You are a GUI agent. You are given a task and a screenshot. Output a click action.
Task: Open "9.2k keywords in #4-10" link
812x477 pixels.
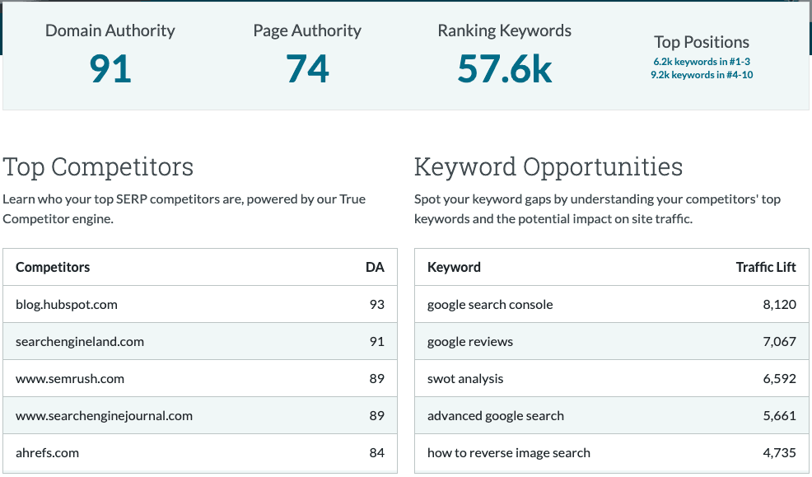tap(702, 74)
